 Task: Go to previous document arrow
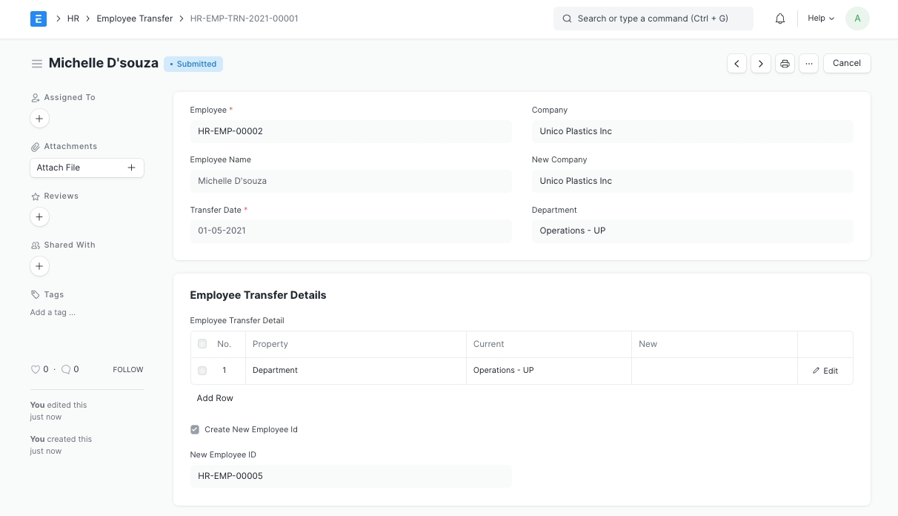click(736, 64)
